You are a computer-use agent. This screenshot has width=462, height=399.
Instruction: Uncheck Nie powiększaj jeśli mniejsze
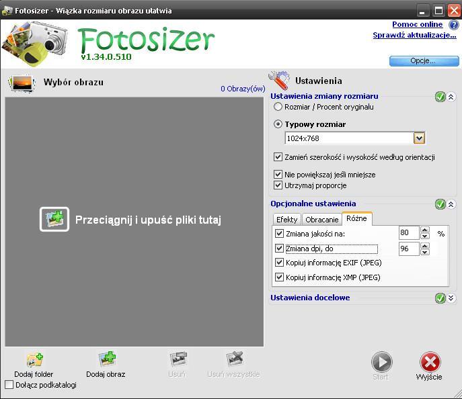(278, 174)
